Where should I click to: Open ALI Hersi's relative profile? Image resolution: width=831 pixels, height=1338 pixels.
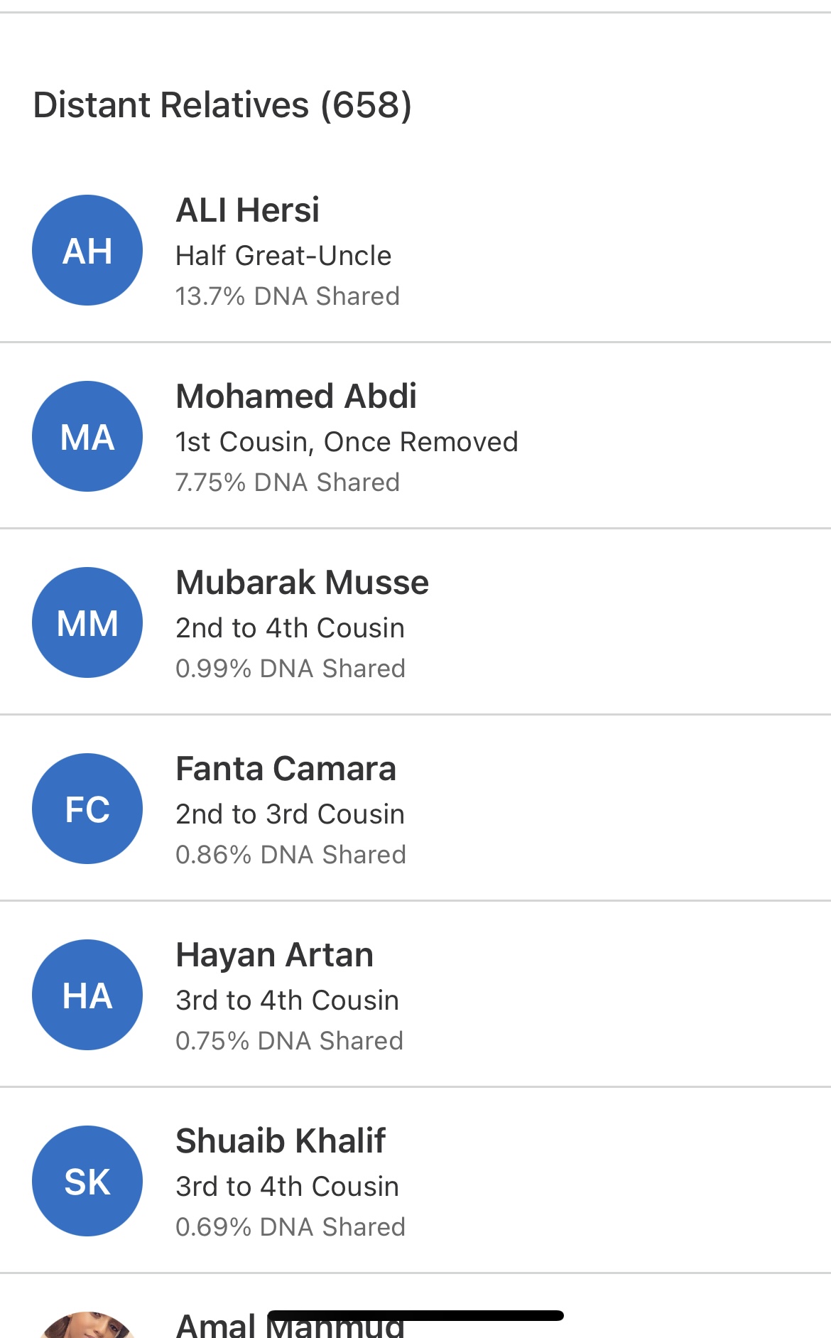tap(248, 210)
